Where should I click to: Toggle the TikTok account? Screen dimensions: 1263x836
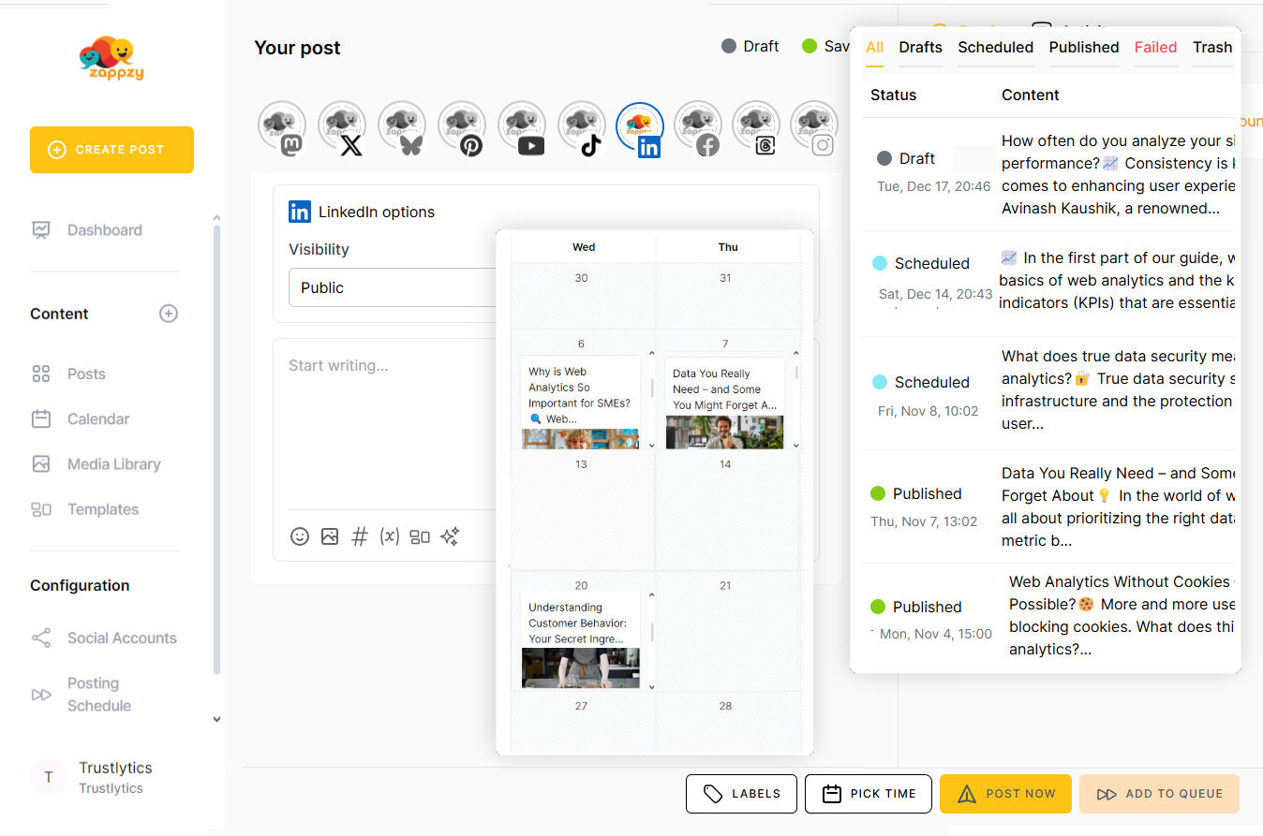pyautogui.click(x=582, y=128)
